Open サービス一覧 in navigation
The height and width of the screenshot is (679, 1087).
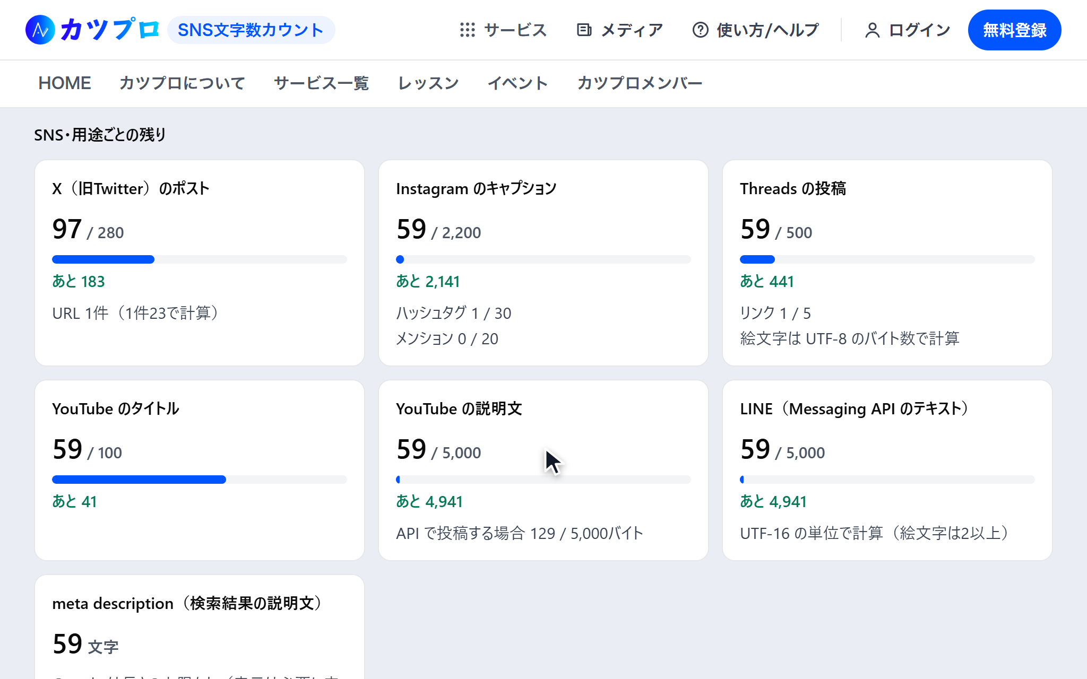click(321, 83)
